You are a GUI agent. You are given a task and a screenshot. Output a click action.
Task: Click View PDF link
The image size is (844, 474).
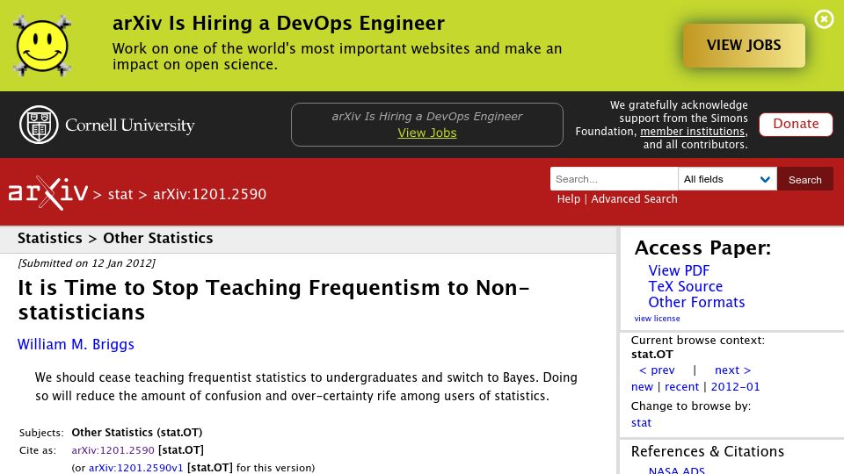[679, 270]
